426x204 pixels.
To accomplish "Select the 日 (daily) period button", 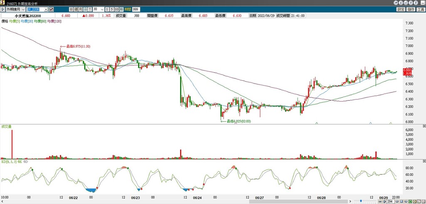I will (71, 9).
